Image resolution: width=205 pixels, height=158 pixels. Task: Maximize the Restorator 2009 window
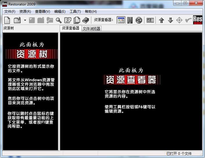click(185, 3)
